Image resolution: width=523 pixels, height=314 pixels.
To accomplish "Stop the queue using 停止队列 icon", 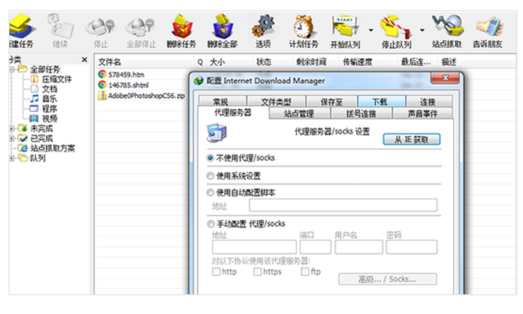I will coord(396,26).
